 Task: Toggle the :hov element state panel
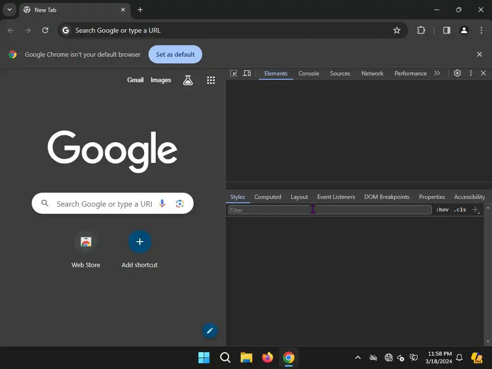pos(443,209)
